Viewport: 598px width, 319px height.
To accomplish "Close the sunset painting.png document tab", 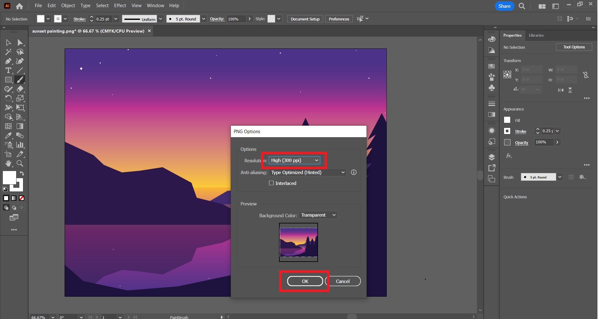I will (x=149, y=31).
